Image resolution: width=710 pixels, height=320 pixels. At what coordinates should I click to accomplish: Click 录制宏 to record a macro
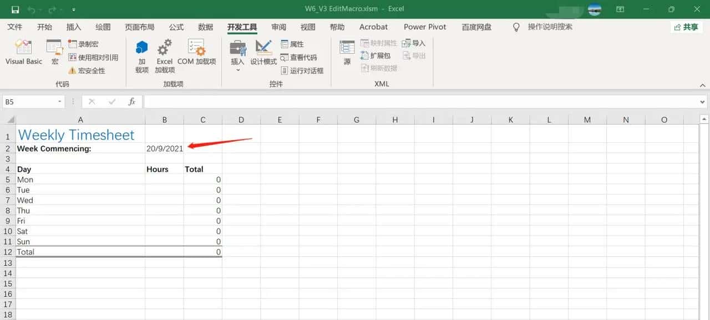click(83, 44)
